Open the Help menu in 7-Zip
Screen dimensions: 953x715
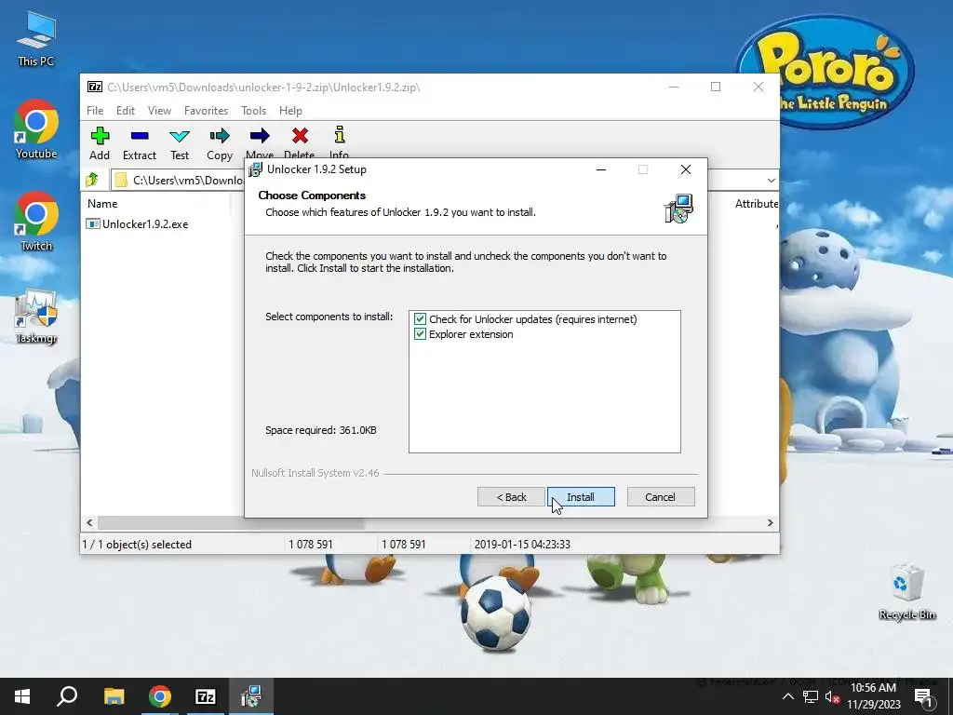click(x=290, y=111)
